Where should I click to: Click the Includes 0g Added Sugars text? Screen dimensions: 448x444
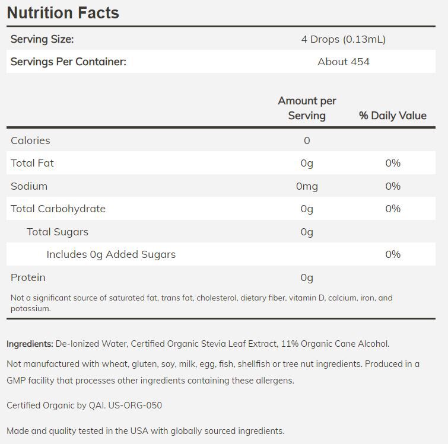[x=111, y=254]
